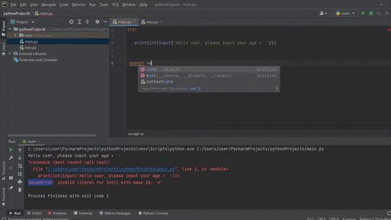Image resolution: width=391 pixels, height=220 pixels.
Task: Start debugging with the bug icon
Action: 371,13
